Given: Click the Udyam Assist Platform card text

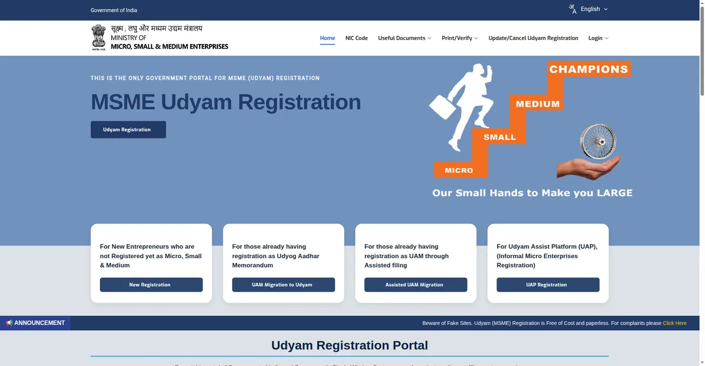Looking at the screenshot, I should point(547,256).
